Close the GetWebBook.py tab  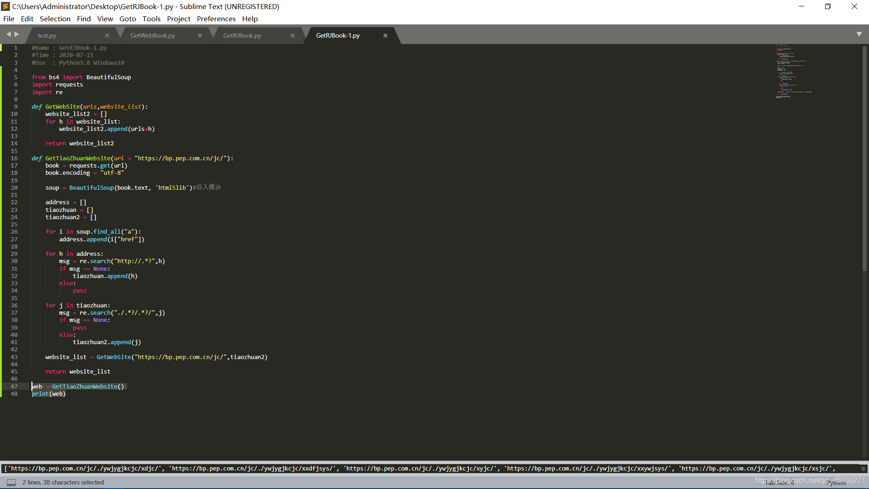[x=200, y=35]
